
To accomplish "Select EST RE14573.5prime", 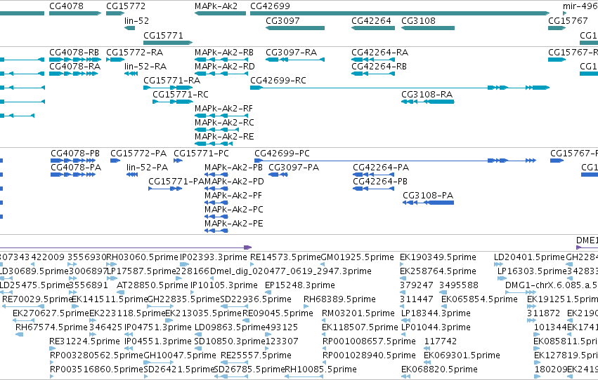I will tap(286, 257).
